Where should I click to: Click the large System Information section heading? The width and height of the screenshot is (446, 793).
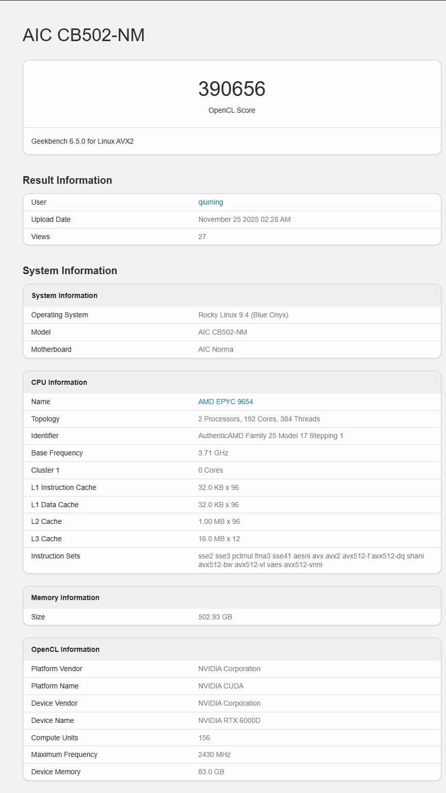70,271
